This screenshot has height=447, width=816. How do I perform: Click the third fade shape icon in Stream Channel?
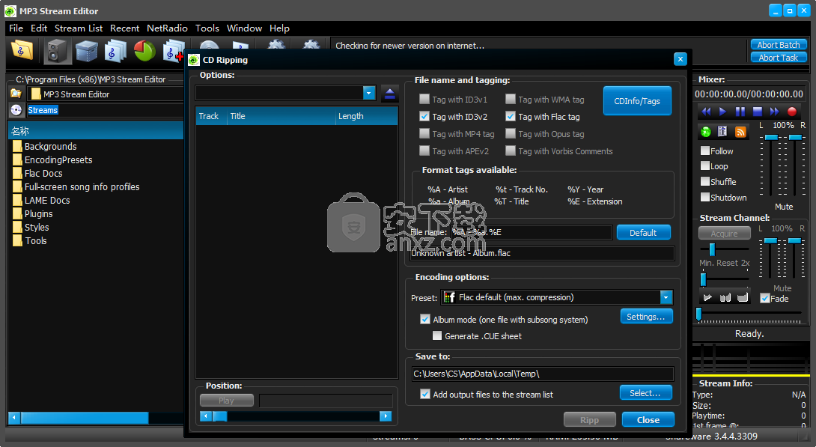coord(743,298)
